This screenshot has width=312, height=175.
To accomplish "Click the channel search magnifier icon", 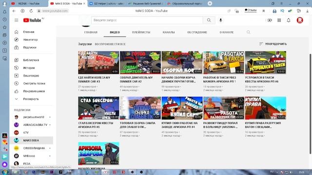I will coord(248,32).
